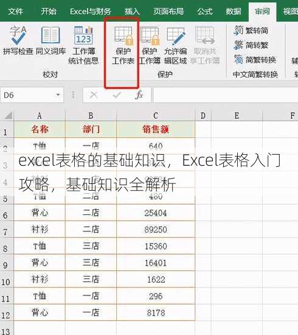
Task: Switch to Excel与财务 ribbon tab
Action: [x=91, y=11]
